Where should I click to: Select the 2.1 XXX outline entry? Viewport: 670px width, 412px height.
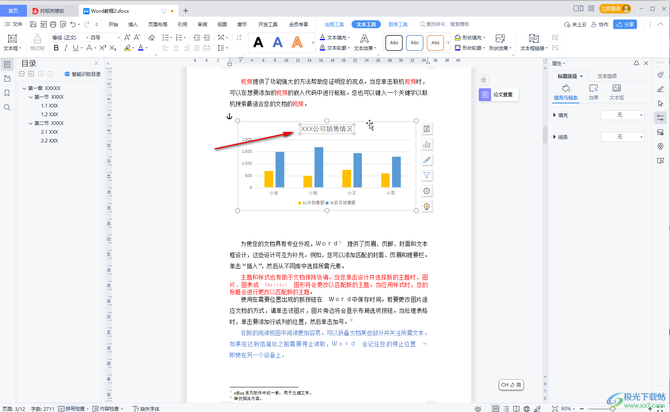tap(49, 132)
